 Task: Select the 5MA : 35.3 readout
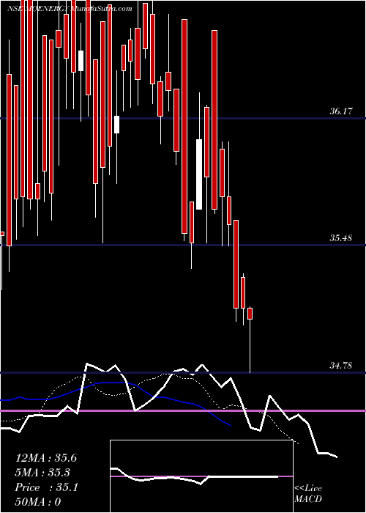pyautogui.click(x=42, y=473)
